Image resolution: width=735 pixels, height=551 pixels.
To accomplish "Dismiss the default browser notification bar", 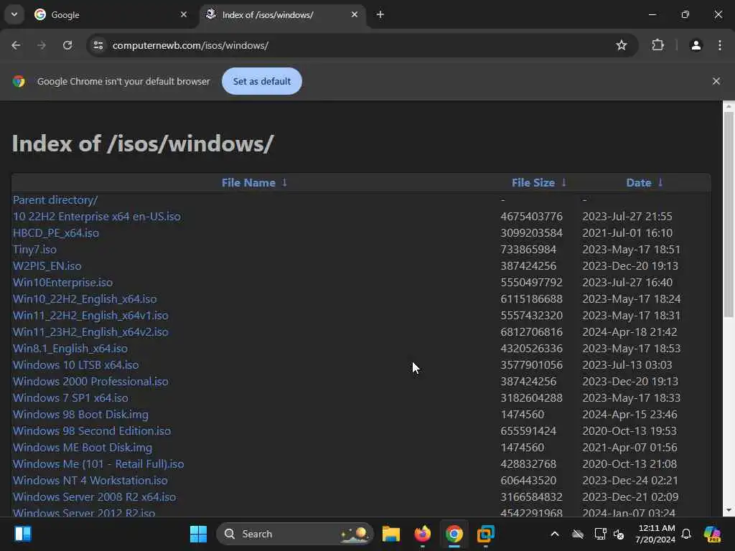I will pyautogui.click(x=716, y=81).
